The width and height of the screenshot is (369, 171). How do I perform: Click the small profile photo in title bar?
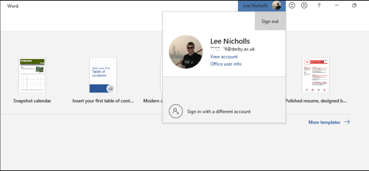tap(276, 6)
